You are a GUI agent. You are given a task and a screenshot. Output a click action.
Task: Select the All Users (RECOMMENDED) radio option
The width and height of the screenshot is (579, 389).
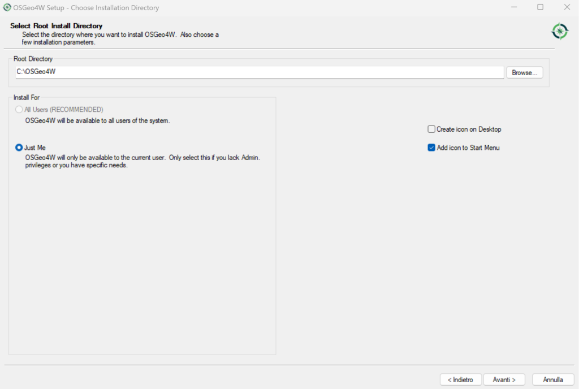click(19, 110)
